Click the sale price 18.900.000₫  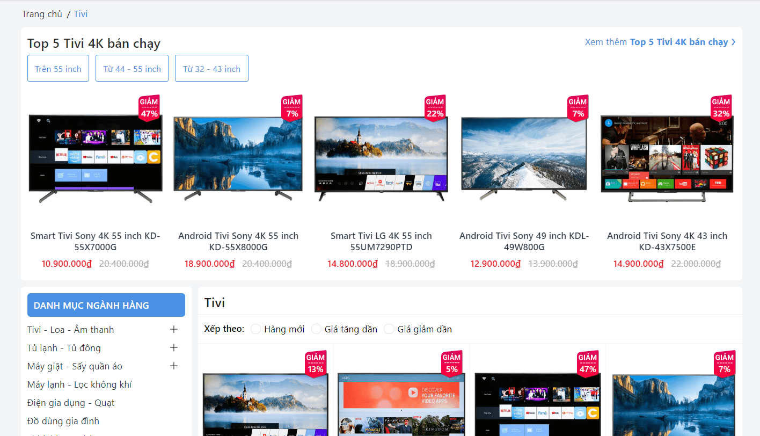click(x=210, y=264)
